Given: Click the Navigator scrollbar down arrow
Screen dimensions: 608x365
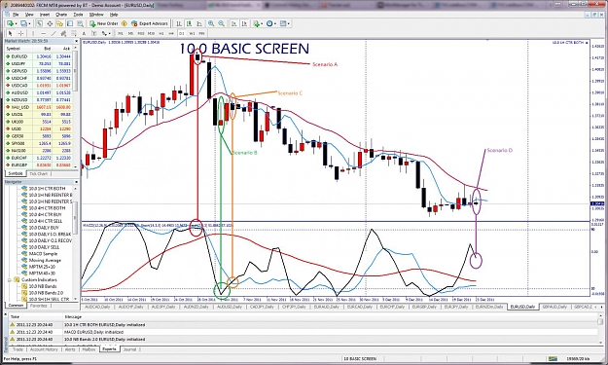Looking at the screenshot, I should coord(76,299).
